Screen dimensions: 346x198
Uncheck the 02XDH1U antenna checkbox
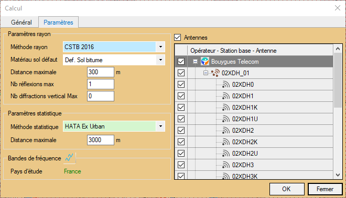(x=181, y=119)
